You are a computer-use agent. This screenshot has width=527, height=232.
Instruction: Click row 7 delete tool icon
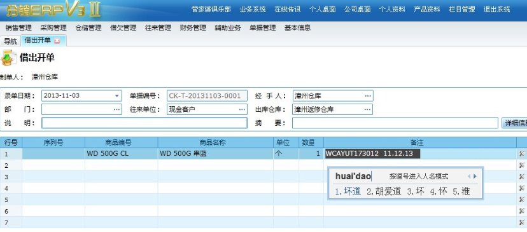[522, 222]
